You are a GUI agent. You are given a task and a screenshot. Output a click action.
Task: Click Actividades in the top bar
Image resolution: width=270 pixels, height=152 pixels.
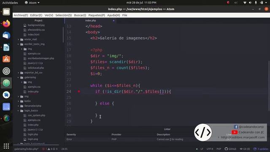10,3
